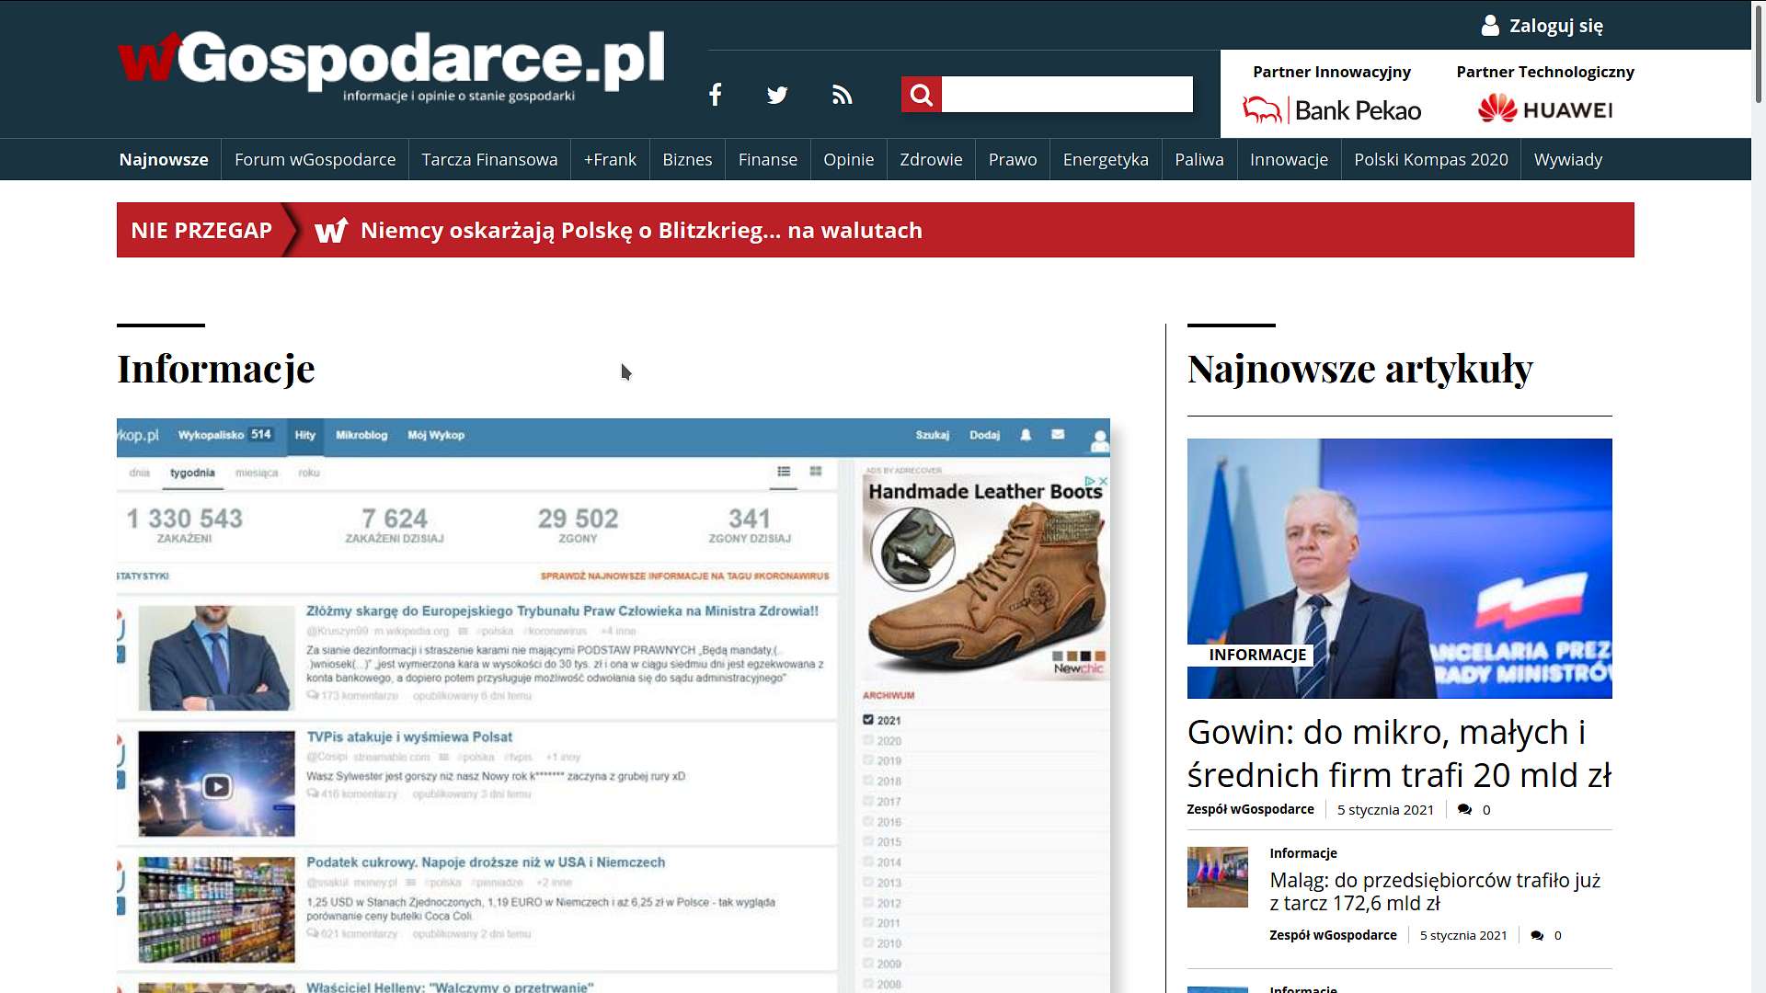This screenshot has width=1766, height=993.
Task: Open the Energetyka menu item
Action: tap(1106, 160)
